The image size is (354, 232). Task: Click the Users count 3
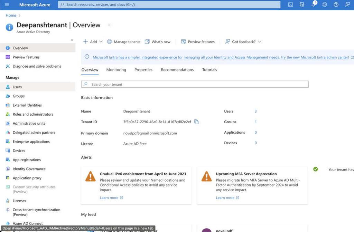pyautogui.click(x=255, y=111)
